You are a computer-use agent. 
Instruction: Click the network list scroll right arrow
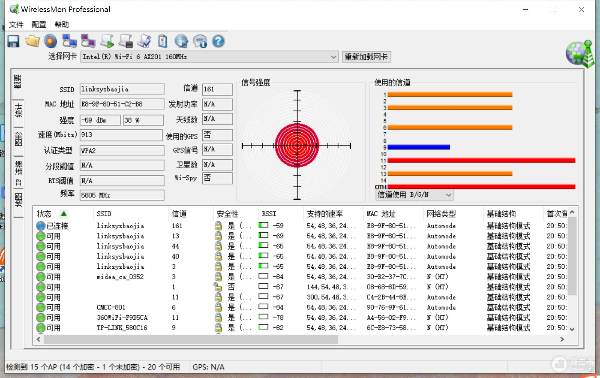click(562, 339)
